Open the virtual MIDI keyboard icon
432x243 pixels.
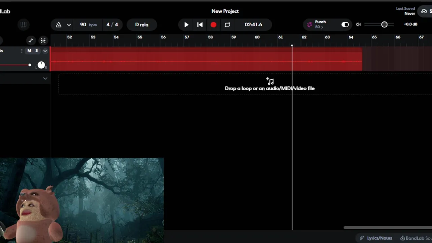(x=23, y=25)
